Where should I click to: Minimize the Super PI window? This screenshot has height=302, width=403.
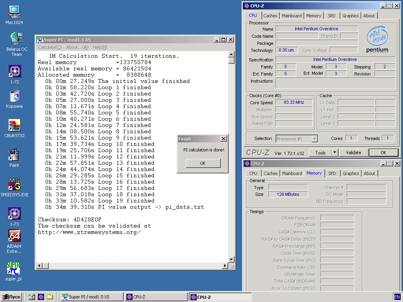point(217,40)
